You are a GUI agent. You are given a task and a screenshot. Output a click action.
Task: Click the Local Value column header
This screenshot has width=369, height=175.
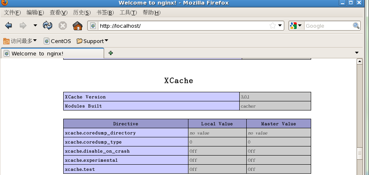(217, 124)
